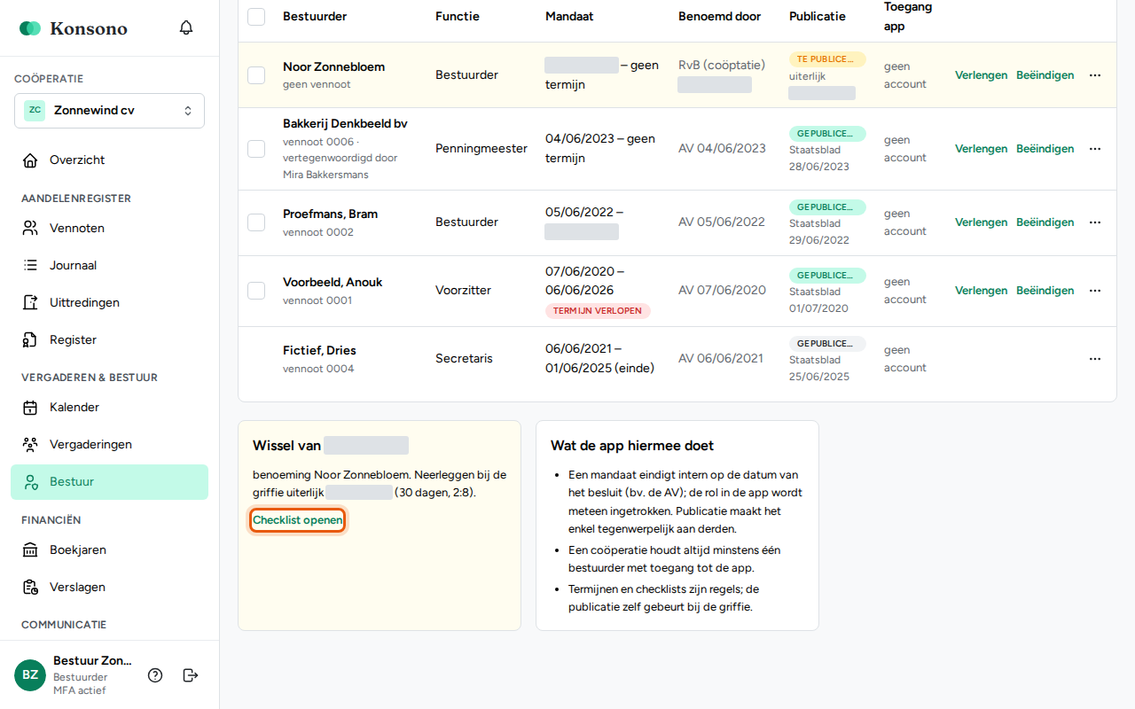Open the three-dot menu for Voorbeeld, Anouk
Screen dimensions: 1135x709
pos(1095,291)
